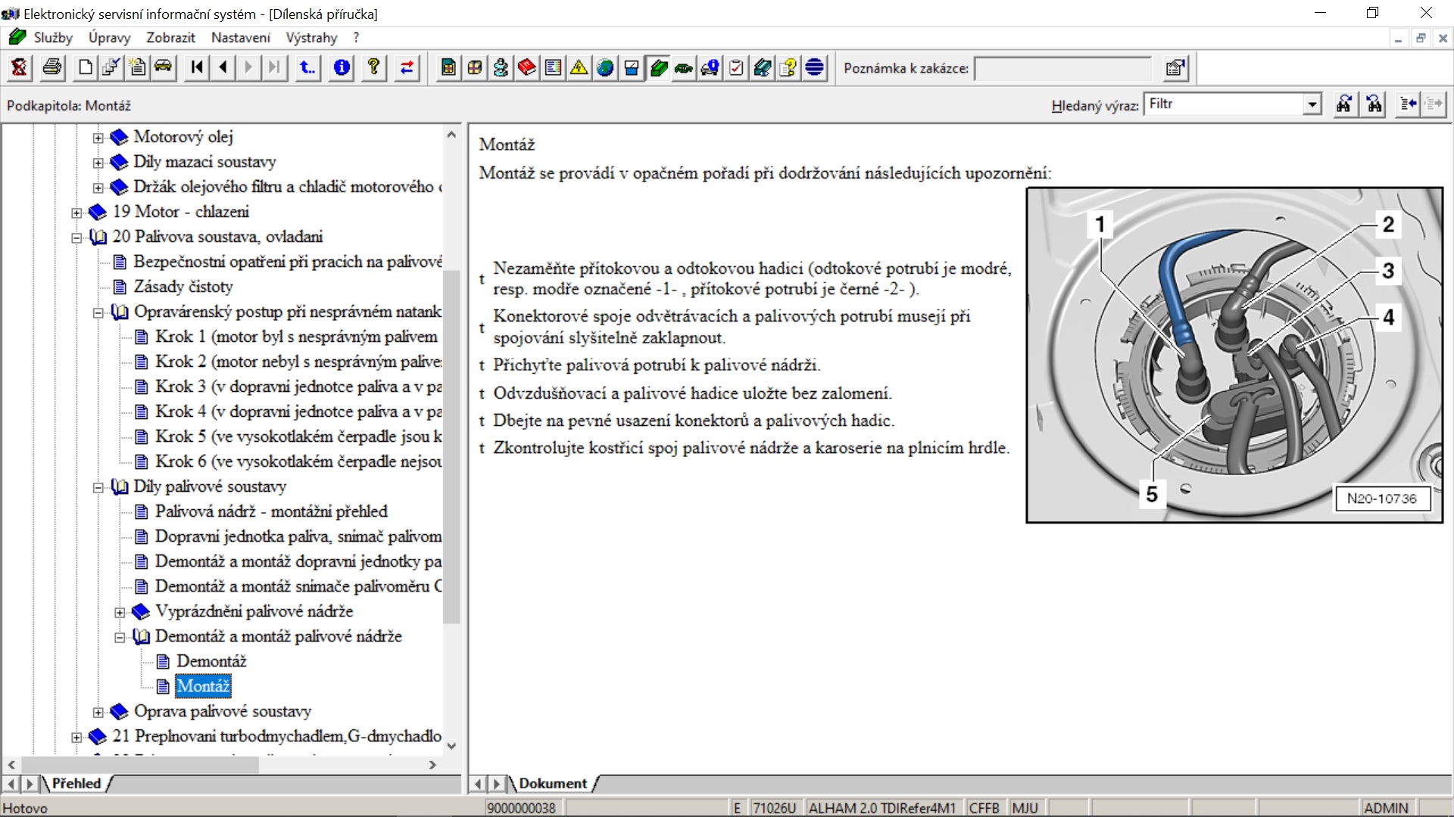Click binoculars search forward icon
Viewport: 1454px width, 817px height.
[x=1344, y=104]
